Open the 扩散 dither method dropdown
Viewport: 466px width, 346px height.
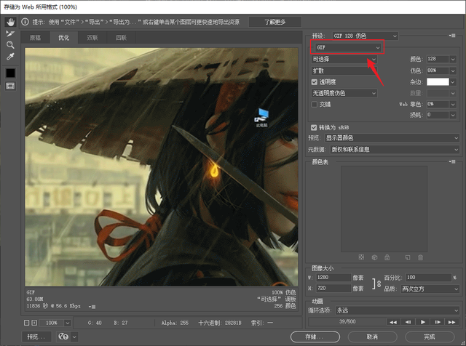click(x=344, y=71)
